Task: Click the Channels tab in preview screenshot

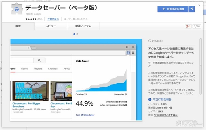Action: [53, 69]
